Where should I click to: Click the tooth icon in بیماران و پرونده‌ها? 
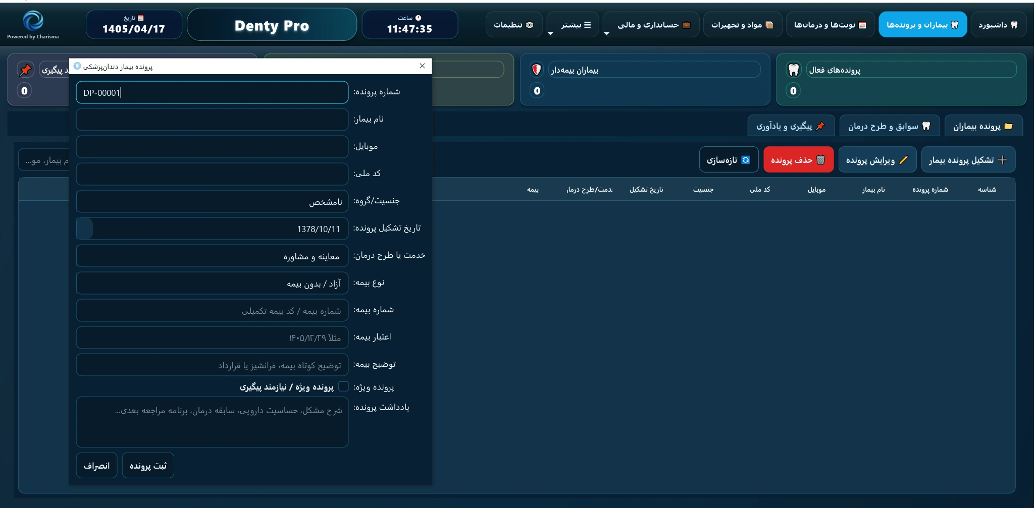[x=954, y=25]
